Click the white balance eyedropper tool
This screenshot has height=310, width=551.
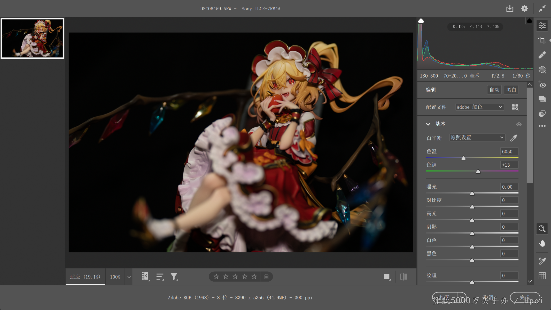514,138
